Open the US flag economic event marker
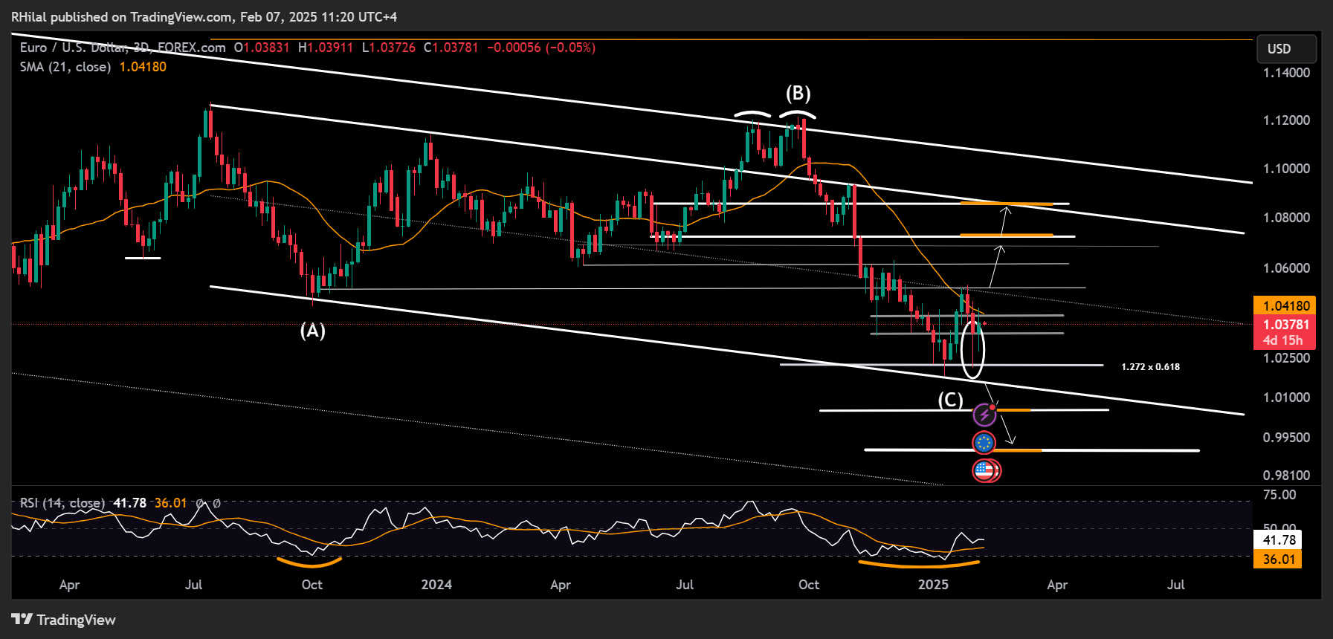This screenshot has height=639, width=1333. click(x=986, y=470)
